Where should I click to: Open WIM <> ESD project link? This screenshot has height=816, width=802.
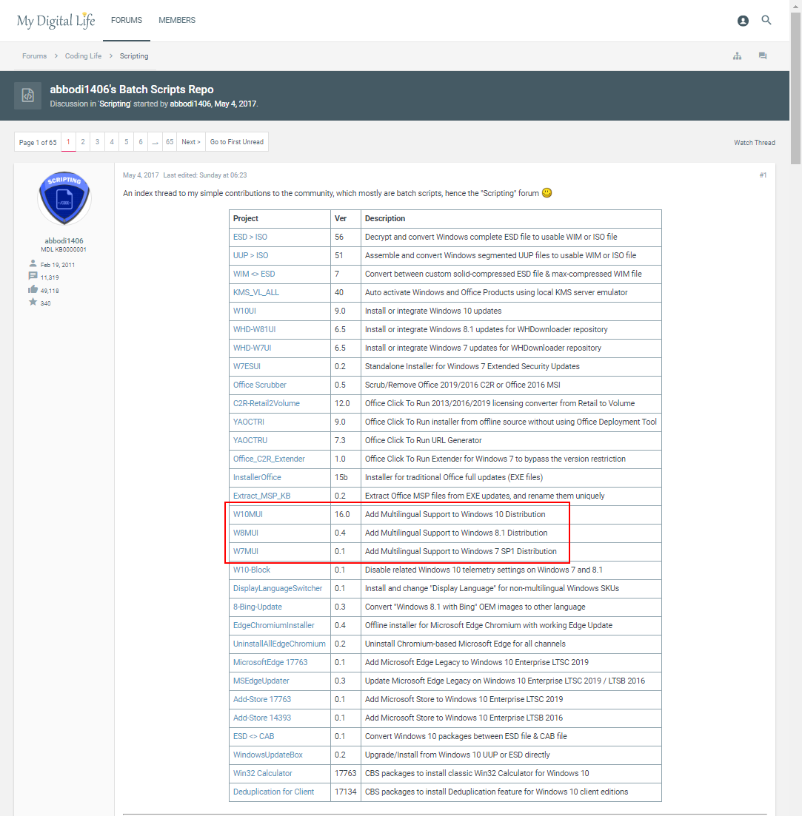pyautogui.click(x=254, y=274)
